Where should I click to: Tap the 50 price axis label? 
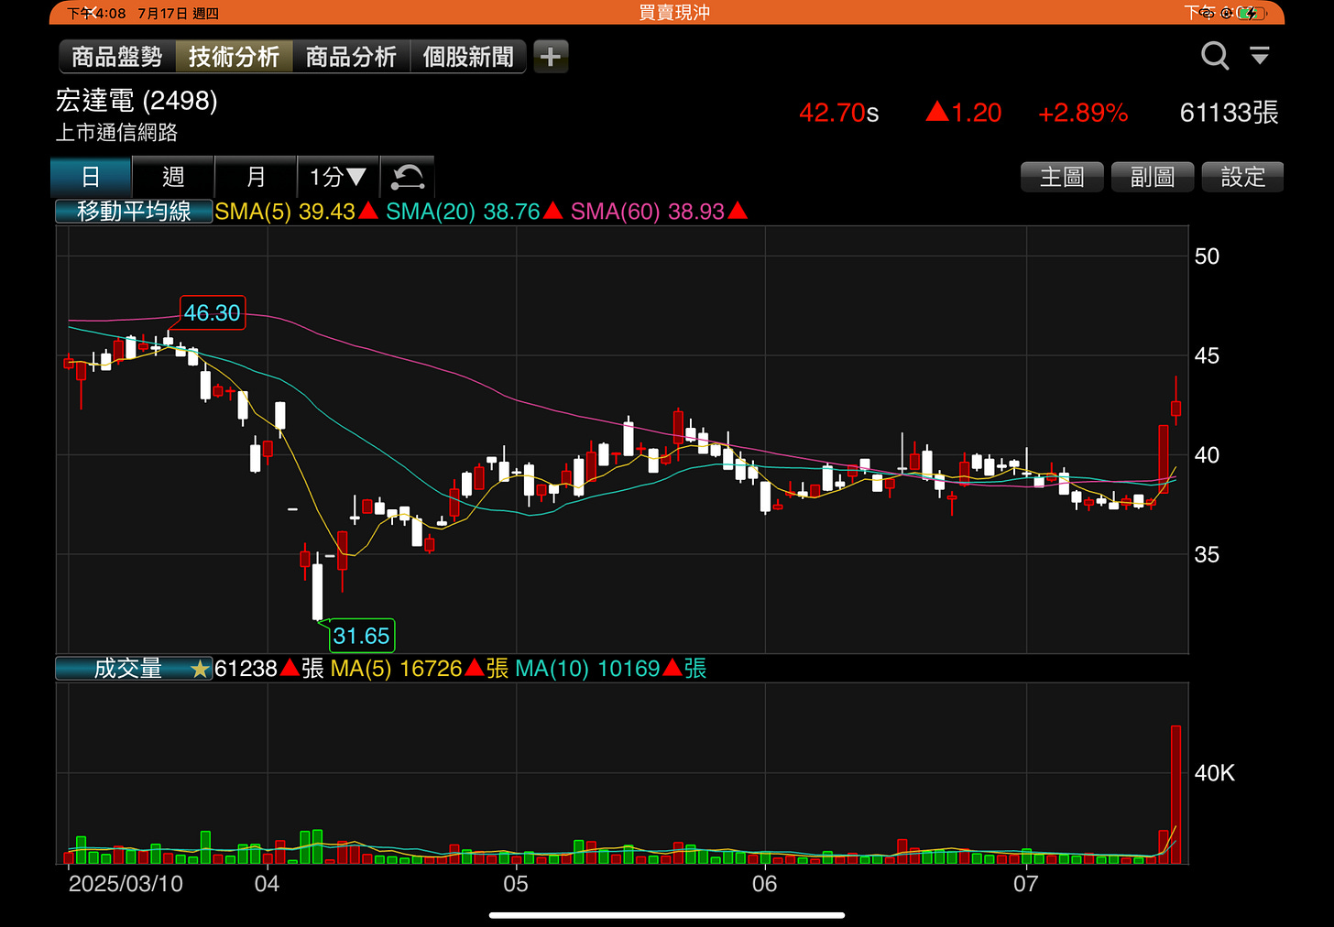(x=1207, y=256)
